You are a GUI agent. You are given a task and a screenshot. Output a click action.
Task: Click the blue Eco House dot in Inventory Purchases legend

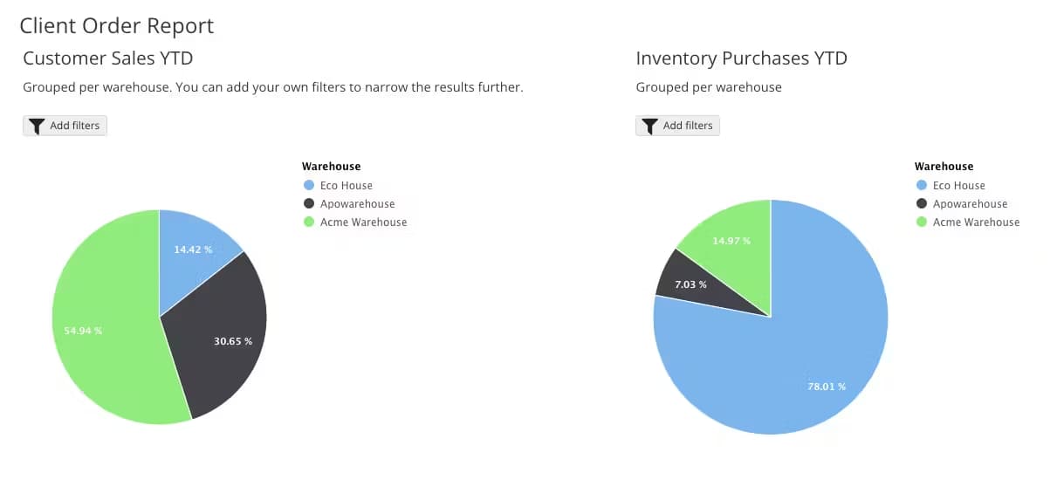click(921, 186)
